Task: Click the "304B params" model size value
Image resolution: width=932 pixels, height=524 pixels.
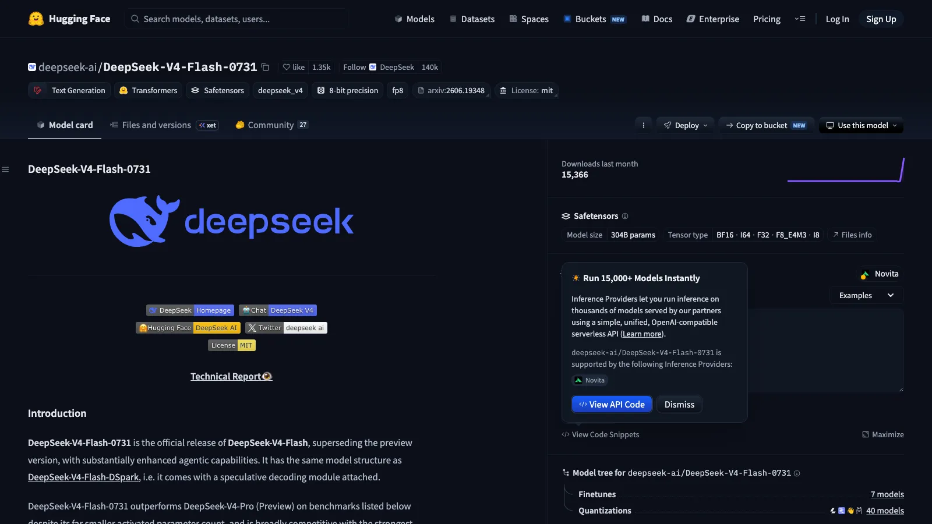Action: [633, 235]
